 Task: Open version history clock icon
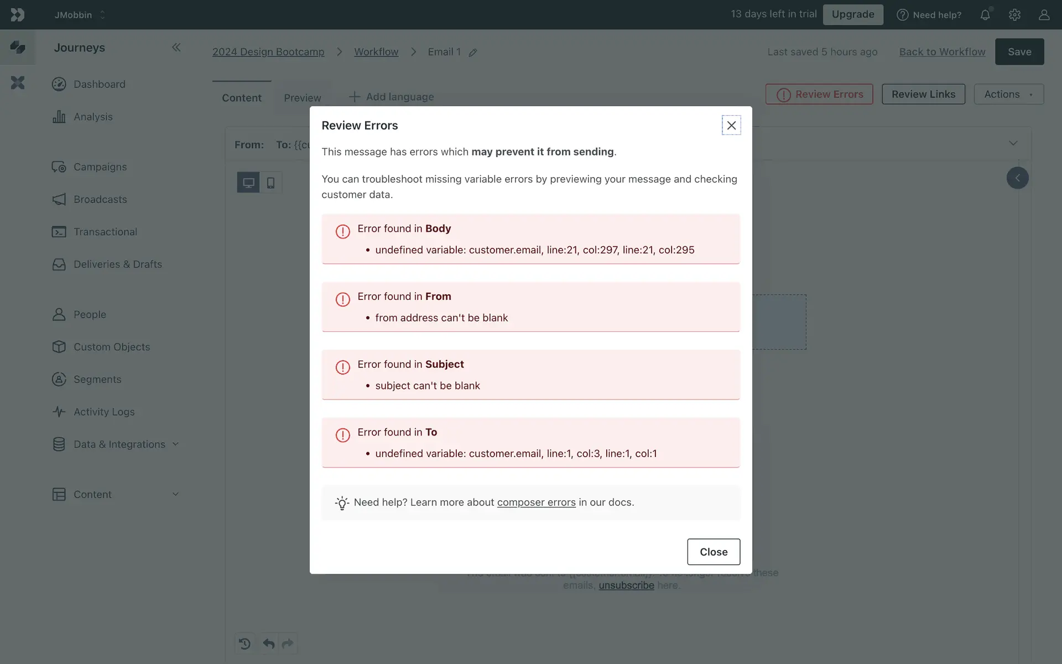pyautogui.click(x=244, y=644)
